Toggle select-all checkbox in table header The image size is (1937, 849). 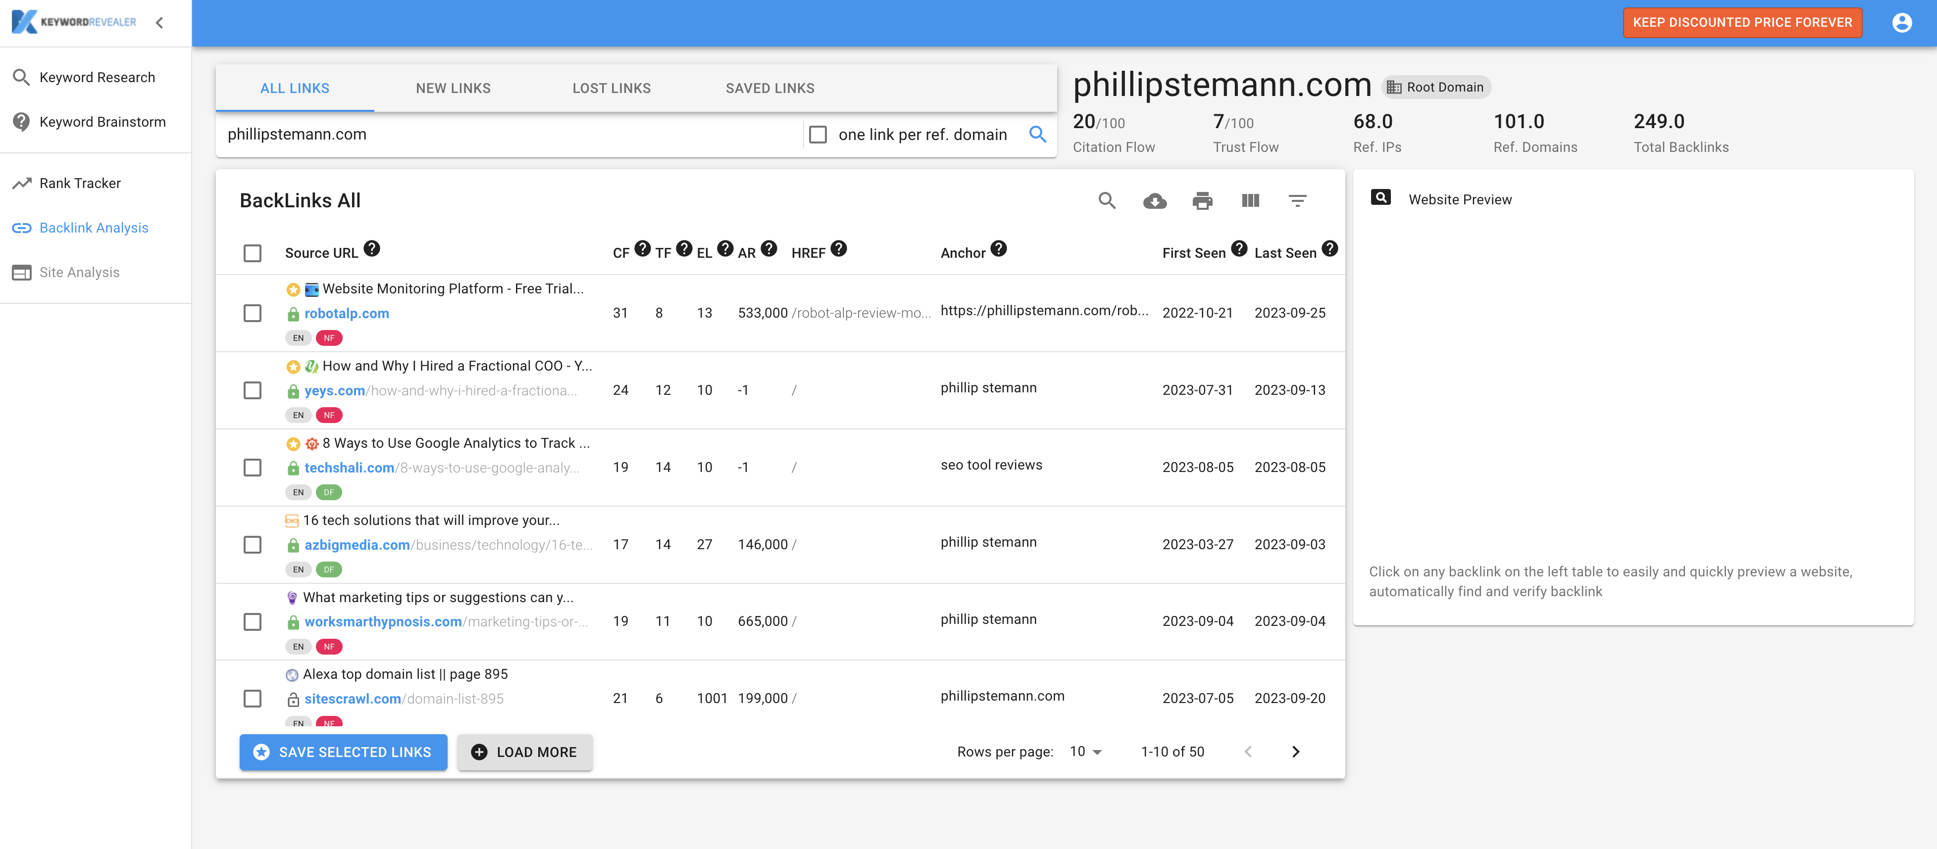252,253
